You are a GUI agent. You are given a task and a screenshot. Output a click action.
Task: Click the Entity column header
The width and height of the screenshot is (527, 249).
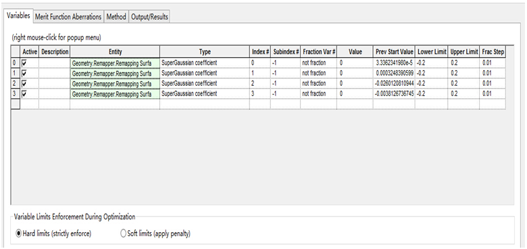115,52
